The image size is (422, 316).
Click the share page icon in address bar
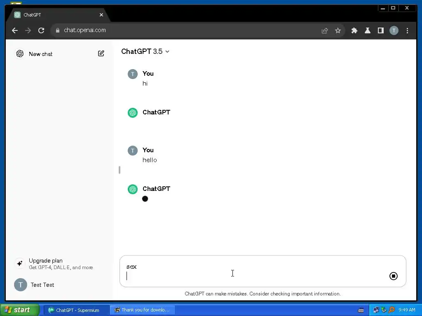(x=325, y=30)
